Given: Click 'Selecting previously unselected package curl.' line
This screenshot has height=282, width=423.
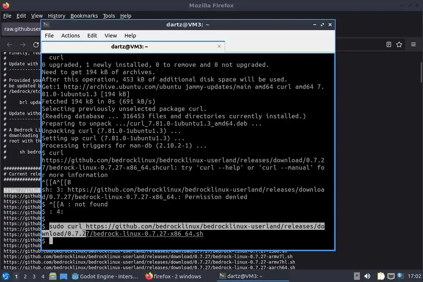Looking at the screenshot, I should pyautogui.click(x=124, y=109).
